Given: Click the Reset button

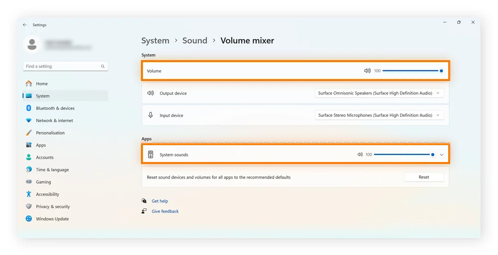Looking at the screenshot, I should point(423,177).
